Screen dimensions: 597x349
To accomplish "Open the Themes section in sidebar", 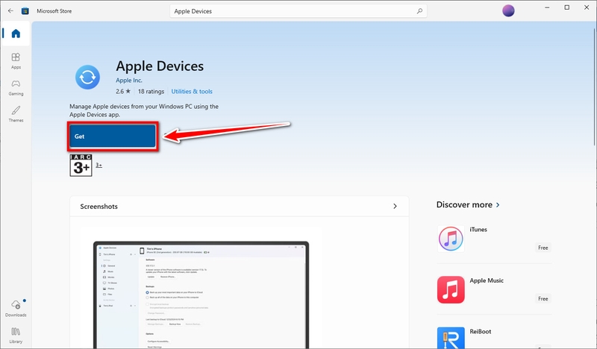I will coord(16,114).
